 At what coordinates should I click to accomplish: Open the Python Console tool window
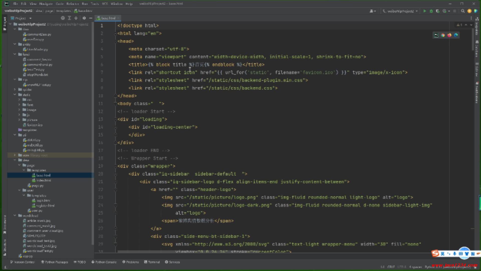tap(104, 262)
